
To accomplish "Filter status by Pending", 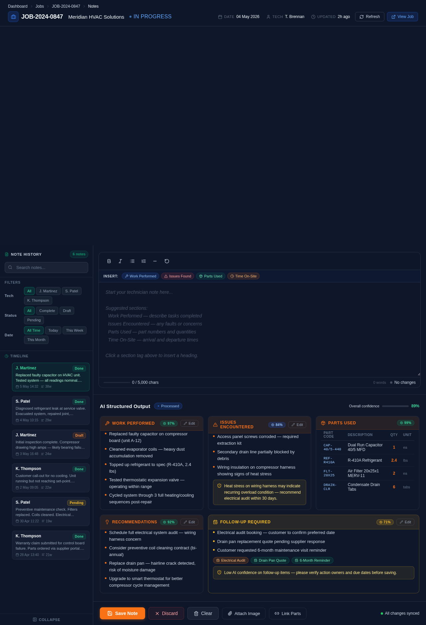I will pos(34,320).
